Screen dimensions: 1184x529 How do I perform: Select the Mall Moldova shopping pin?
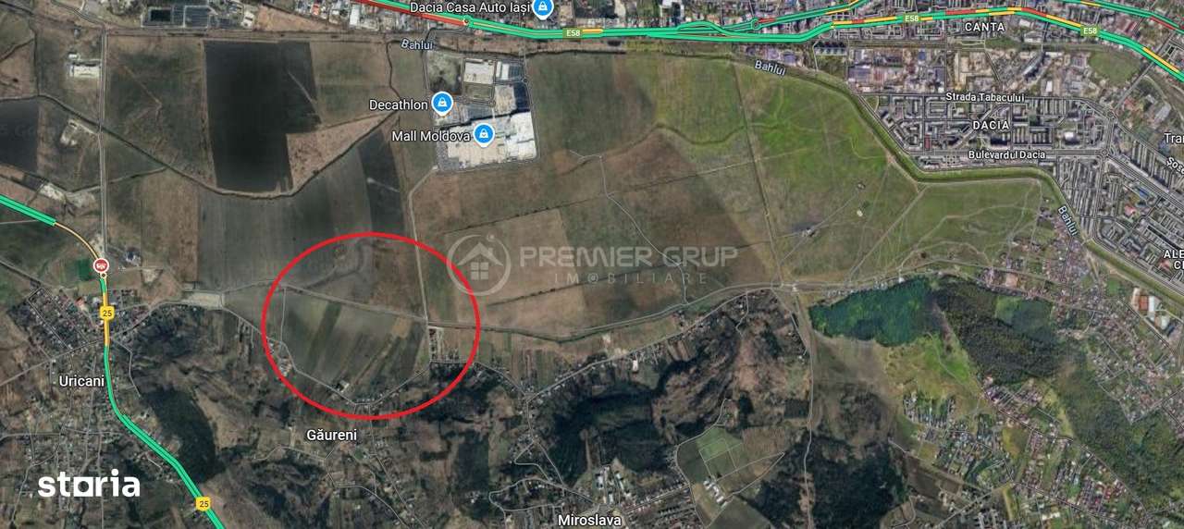483,135
